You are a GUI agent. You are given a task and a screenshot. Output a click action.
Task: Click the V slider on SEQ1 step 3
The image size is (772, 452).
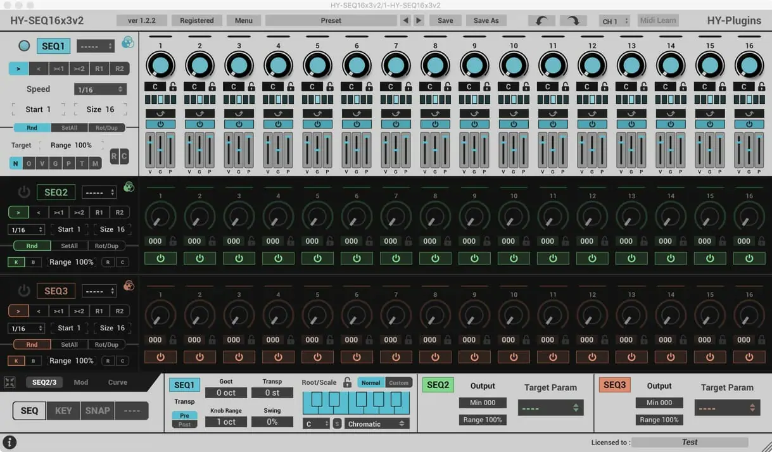[228, 150]
